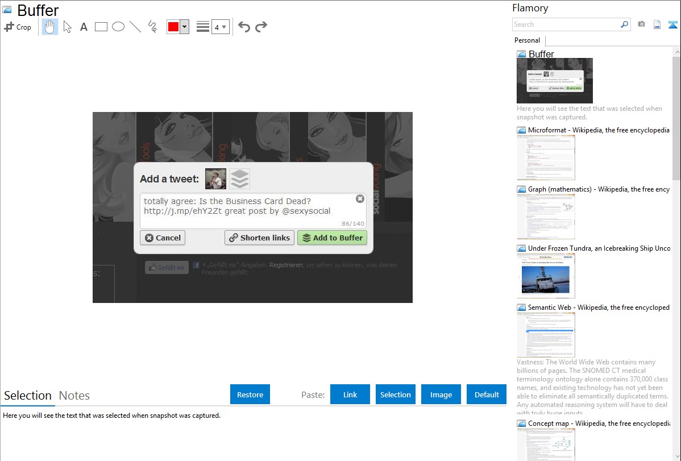
Task: Click Shorten links in the screenshot
Action: tap(259, 238)
